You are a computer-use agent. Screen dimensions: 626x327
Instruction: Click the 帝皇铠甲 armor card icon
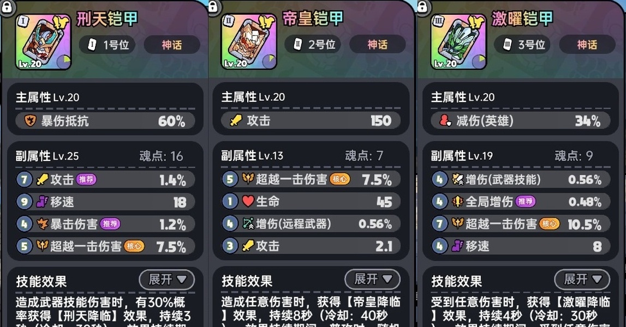(x=249, y=43)
